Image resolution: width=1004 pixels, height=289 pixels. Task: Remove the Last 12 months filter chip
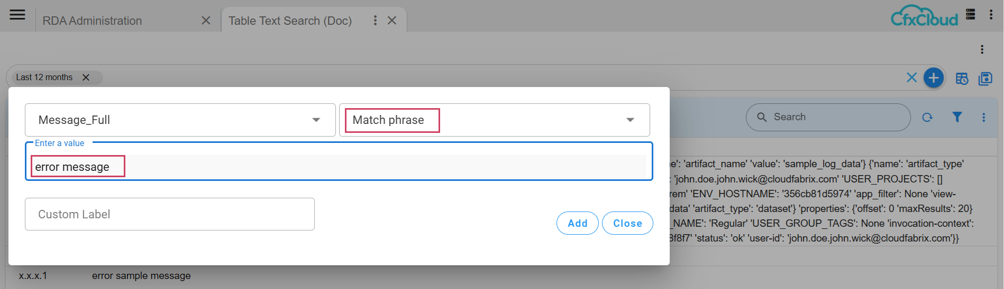point(86,78)
